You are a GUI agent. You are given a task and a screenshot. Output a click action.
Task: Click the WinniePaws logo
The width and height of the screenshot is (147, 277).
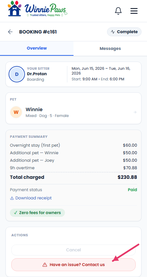point(38,9)
